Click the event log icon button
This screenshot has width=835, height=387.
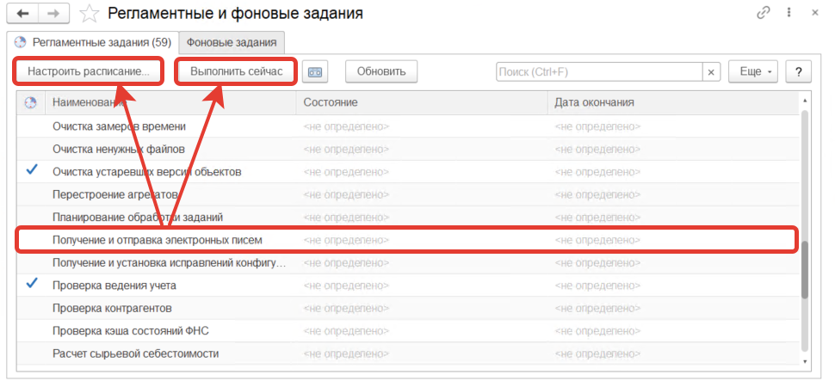pos(316,71)
